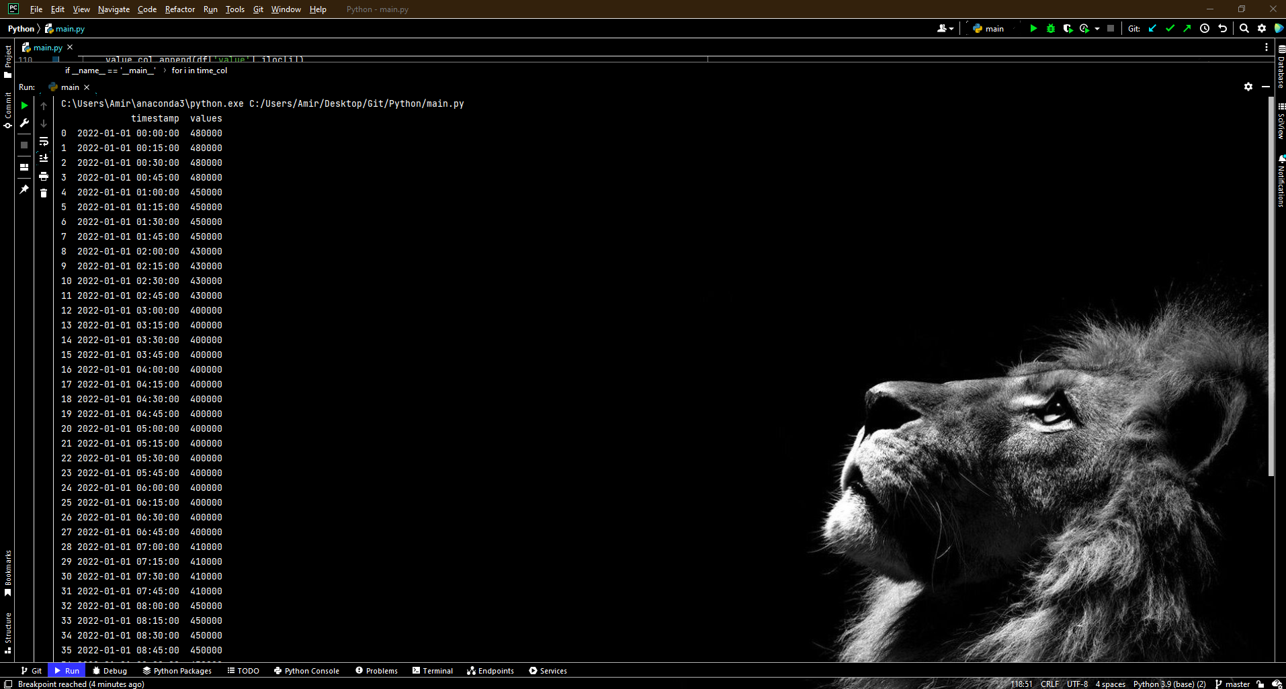
Task: Toggle the Bookmarks tool window stripe
Action: (x=7, y=573)
